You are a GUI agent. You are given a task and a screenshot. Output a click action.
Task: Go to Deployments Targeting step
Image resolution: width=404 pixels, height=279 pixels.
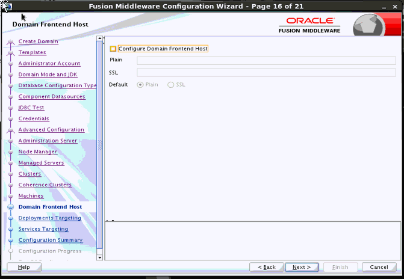[x=50, y=218]
